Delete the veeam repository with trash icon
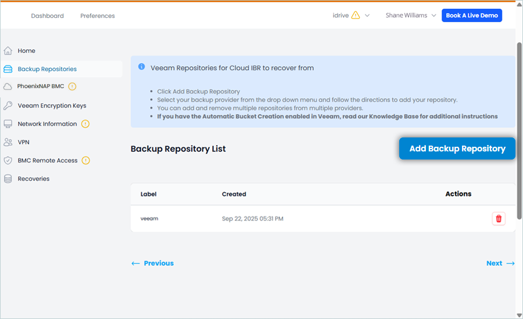Image resolution: width=523 pixels, height=319 pixels. (x=499, y=219)
